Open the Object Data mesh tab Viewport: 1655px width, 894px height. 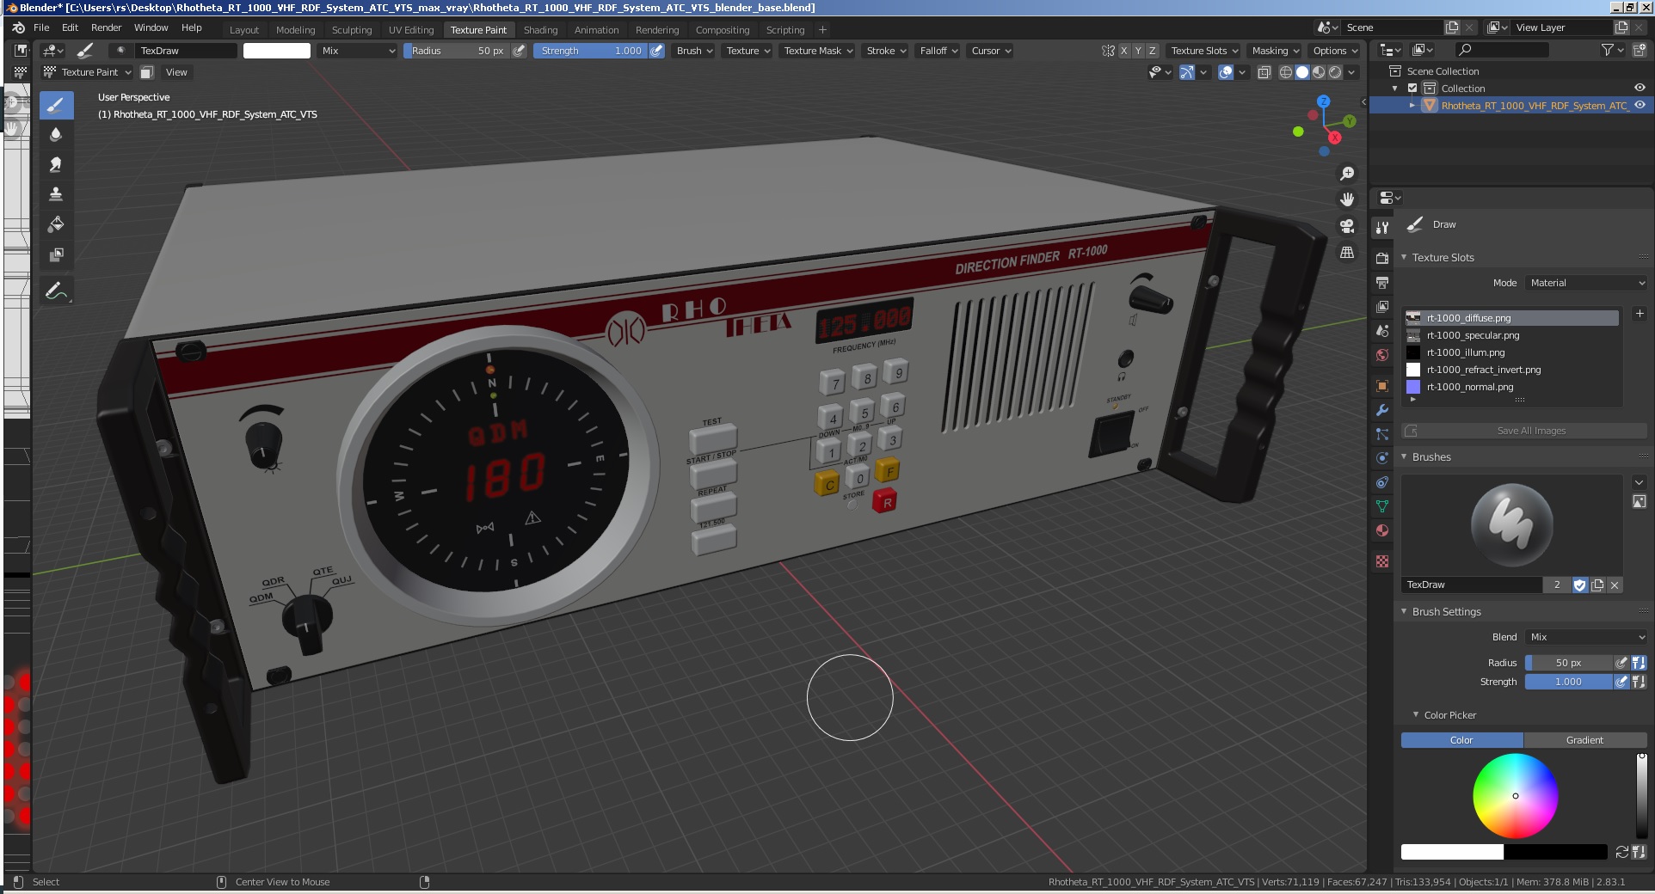1382,506
